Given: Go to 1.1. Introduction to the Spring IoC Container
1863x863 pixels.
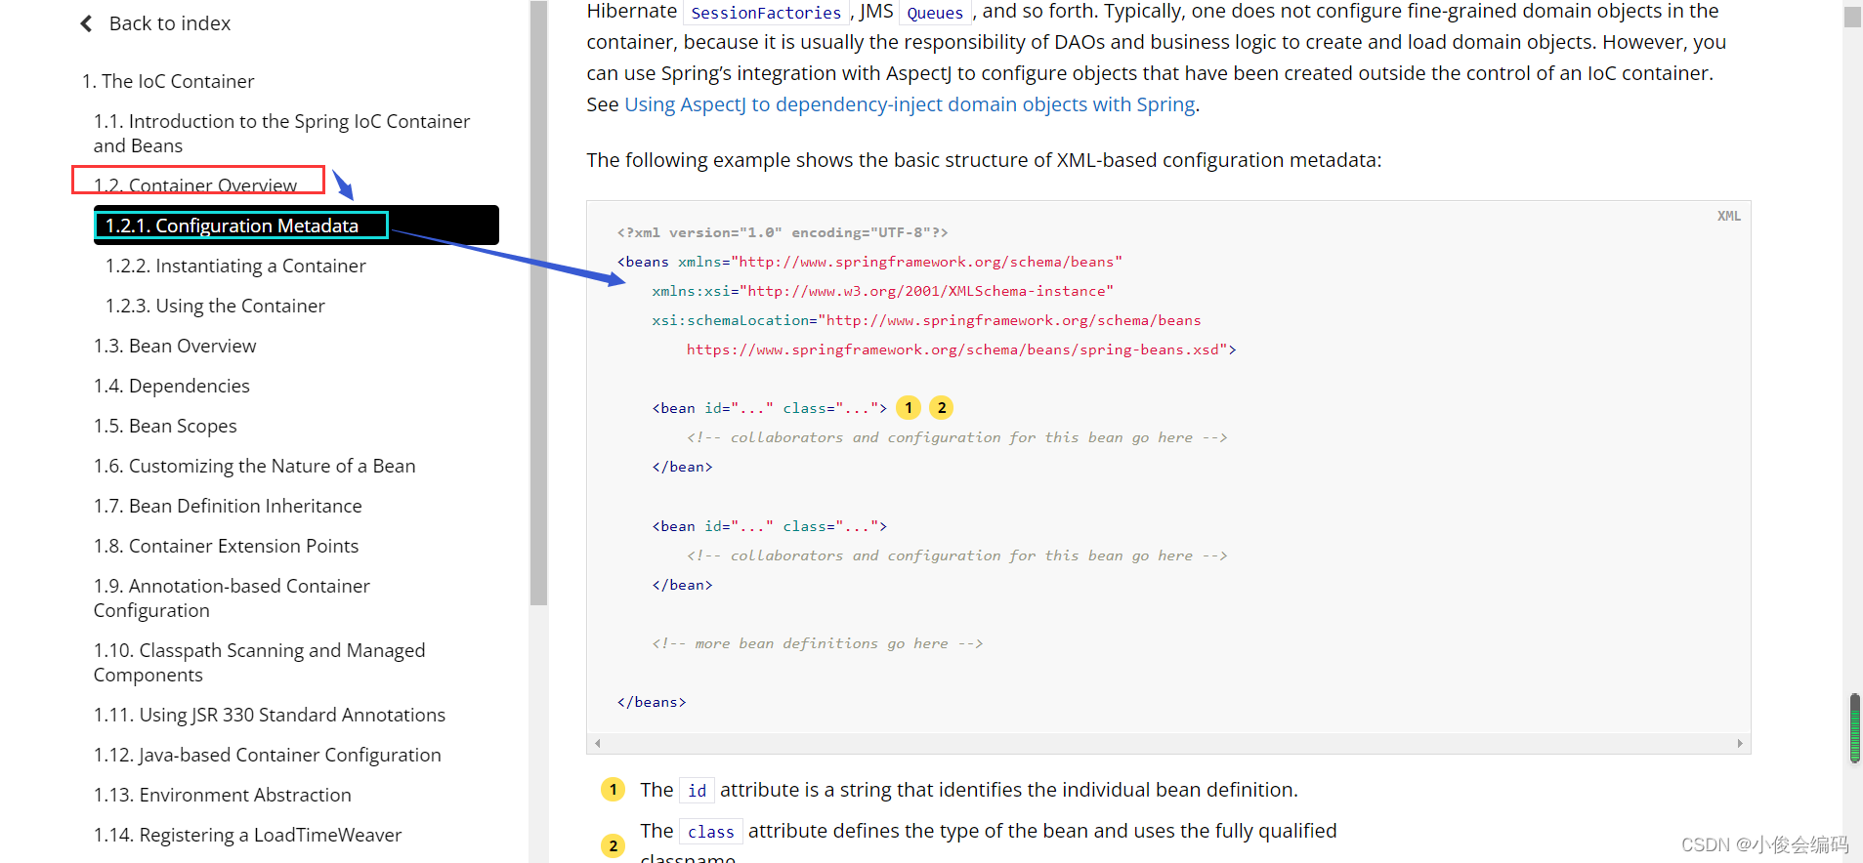Looking at the screenshot, I should pos(281,133).
